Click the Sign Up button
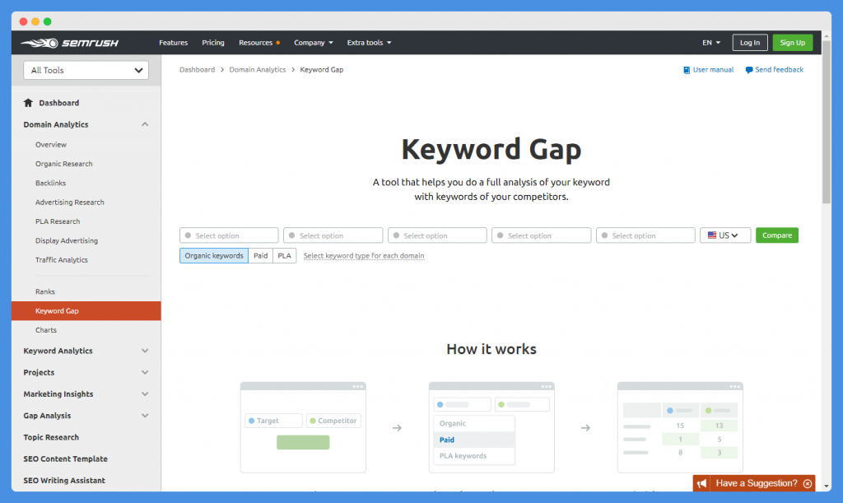 (793, 43)
